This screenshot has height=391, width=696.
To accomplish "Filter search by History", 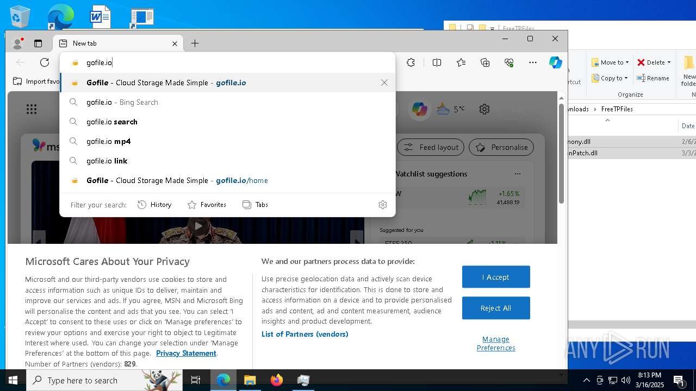I will pyautogui.click(x=154, y=205).
